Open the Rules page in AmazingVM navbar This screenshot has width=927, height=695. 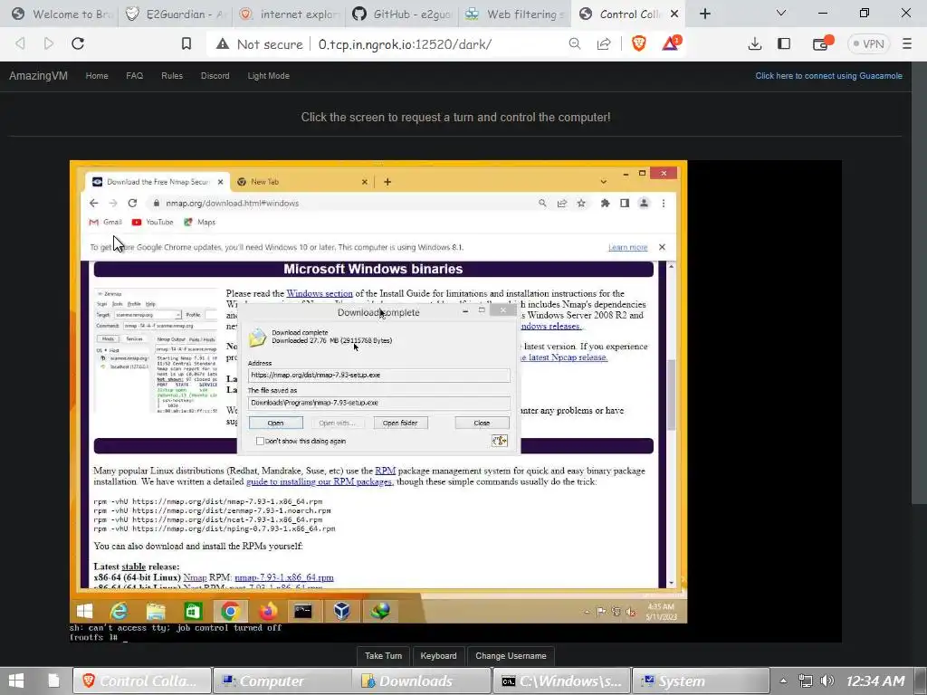click(x=172, y=76)
